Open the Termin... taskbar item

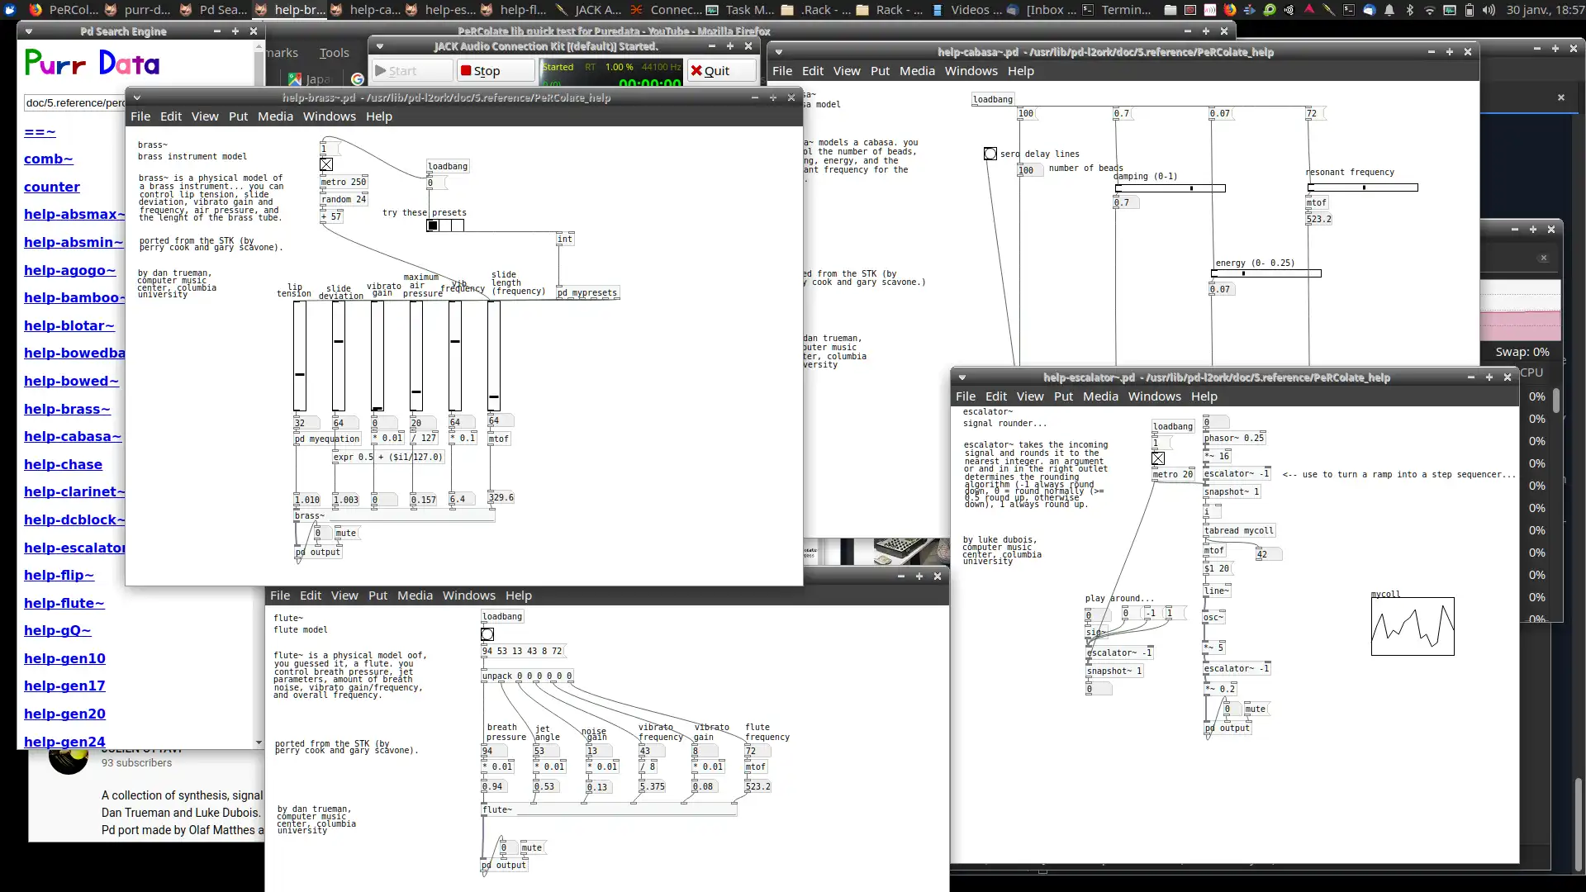[x=1118, y=10]
